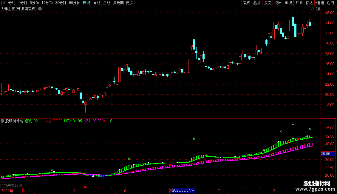This screenshot has width=337, height=194.
Task: Open the 画线 drawing tools
Action: pyautogui.click(x=288, y=3)
